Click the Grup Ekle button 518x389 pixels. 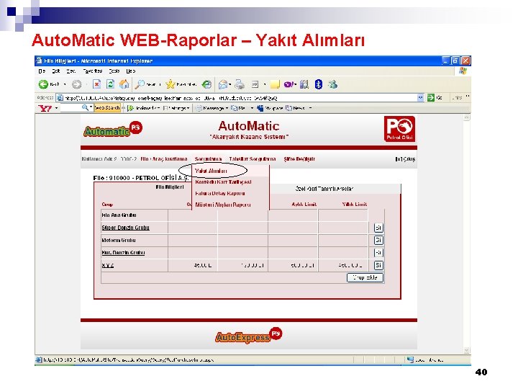coord(365,277)
